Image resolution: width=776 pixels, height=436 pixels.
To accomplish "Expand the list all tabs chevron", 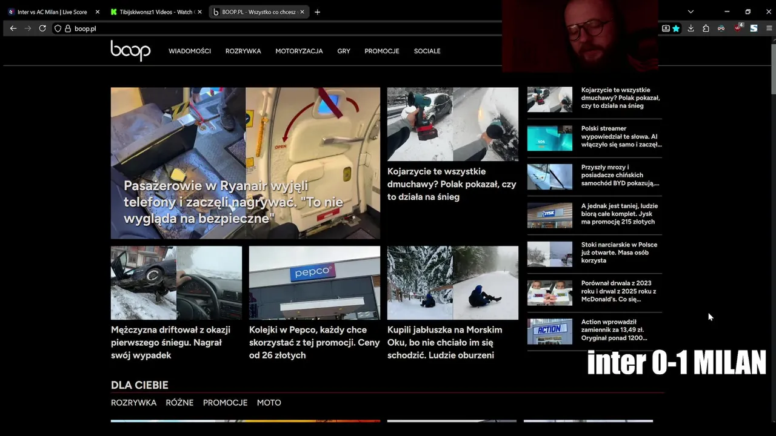I will tap(691, 12).
